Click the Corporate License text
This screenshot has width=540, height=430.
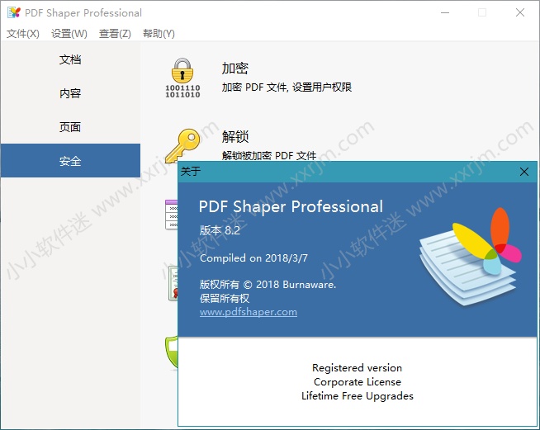[x=358, y=382]
